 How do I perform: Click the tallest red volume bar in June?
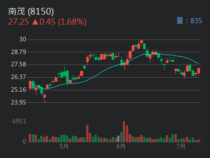(124, 132)
